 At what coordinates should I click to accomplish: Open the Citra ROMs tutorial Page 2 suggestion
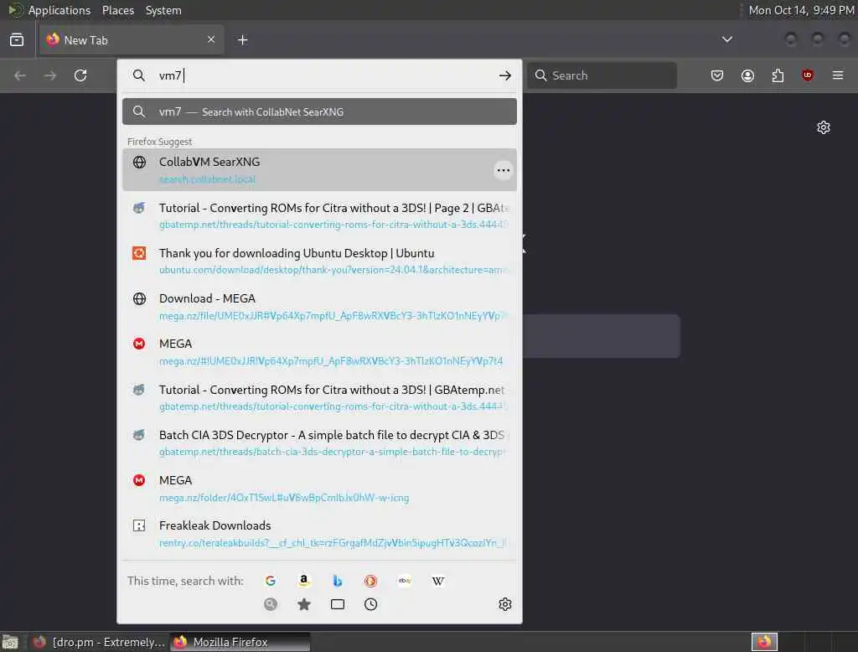319,215
